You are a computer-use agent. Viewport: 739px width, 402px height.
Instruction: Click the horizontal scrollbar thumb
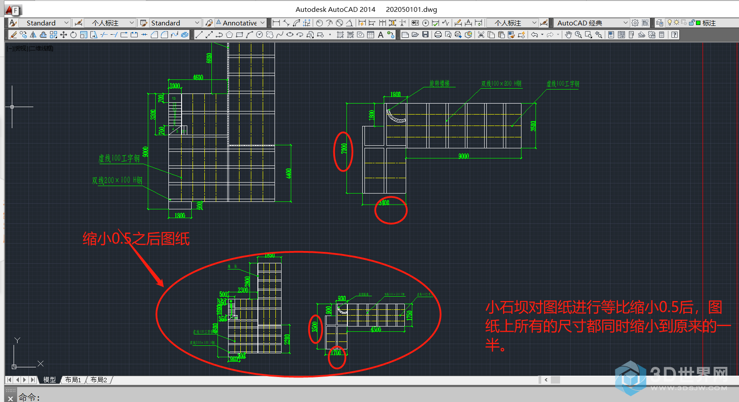(555, 380)
